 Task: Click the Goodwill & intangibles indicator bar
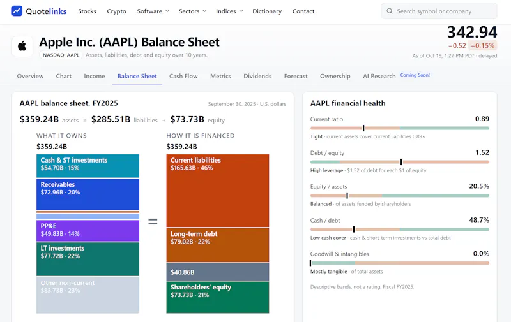[400, 263]
